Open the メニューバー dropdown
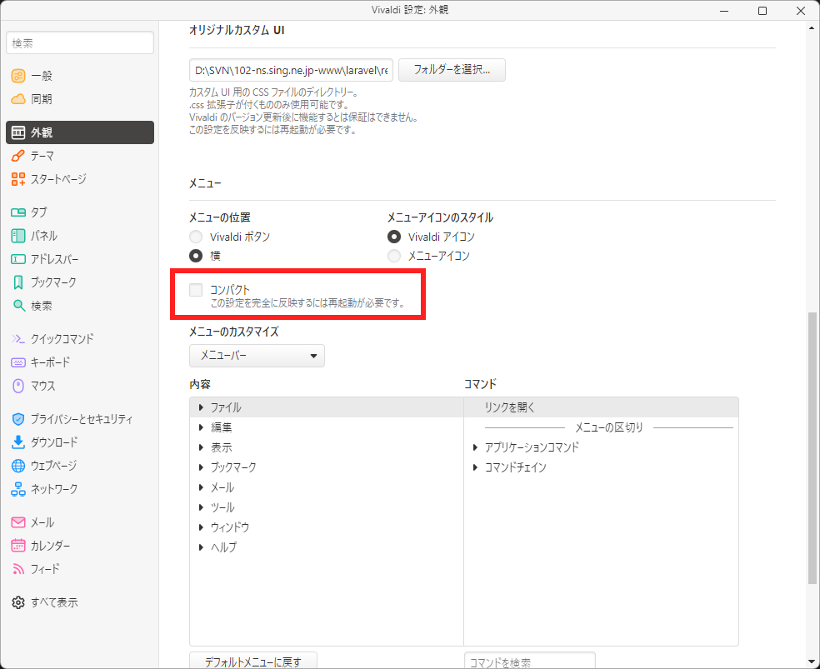The image size is (820, 669). (257, 355)
